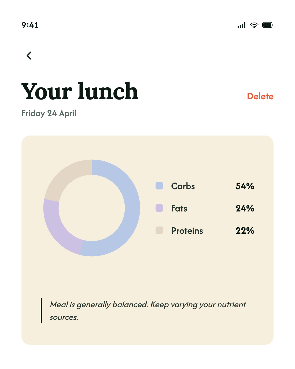Tap the back arrow chevron
This screenshot has width=295, height=369.
29,56
